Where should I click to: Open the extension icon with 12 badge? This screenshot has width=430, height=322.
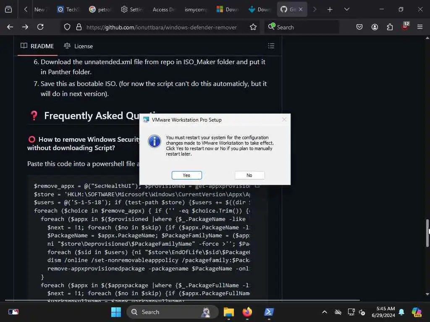[405, 26]
